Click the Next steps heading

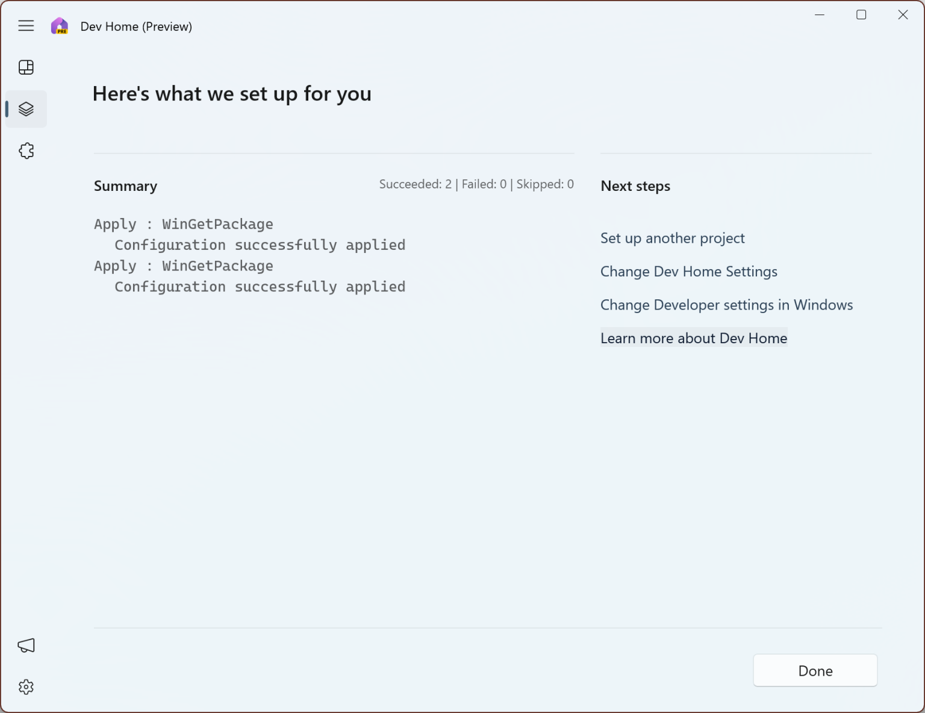coord(635,186)
